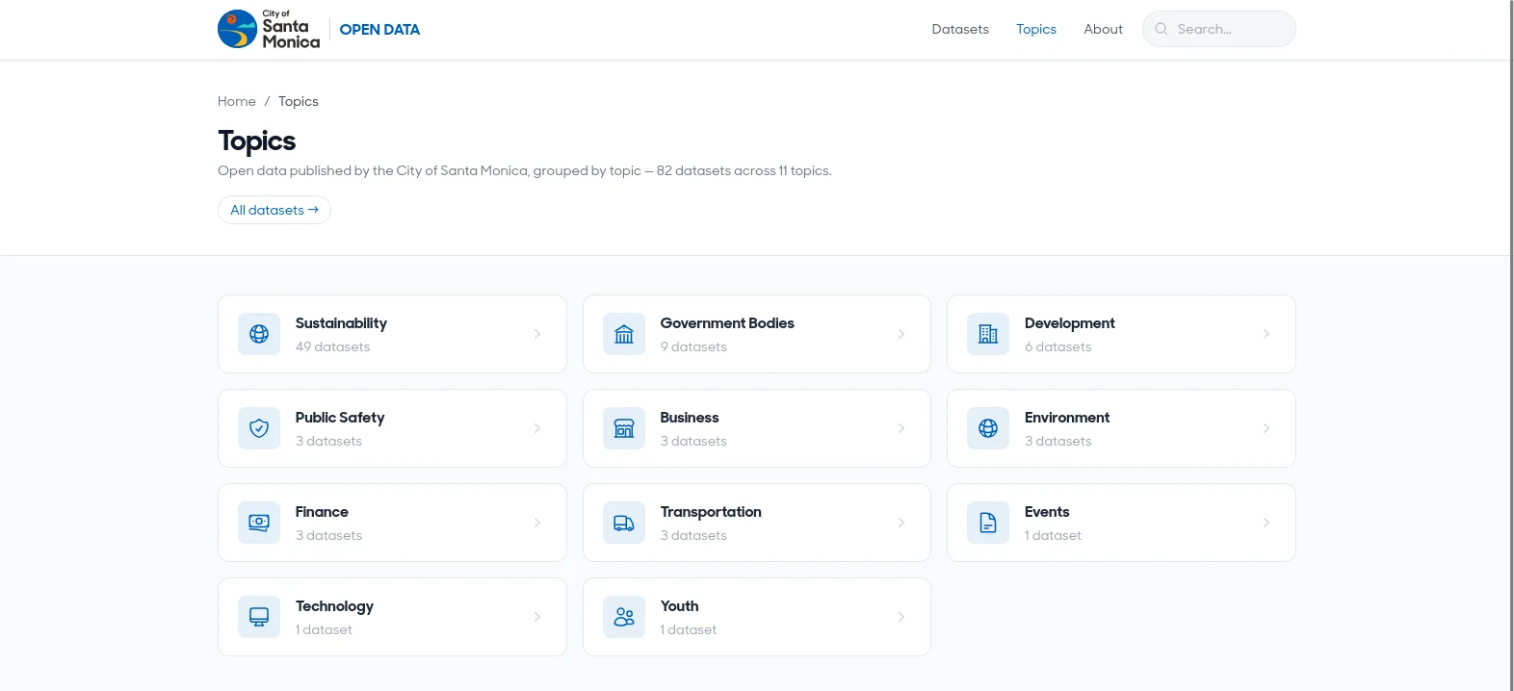Click the OPEN DATA header link
The width and height of the screenshot is (1514, 691).
379,30
